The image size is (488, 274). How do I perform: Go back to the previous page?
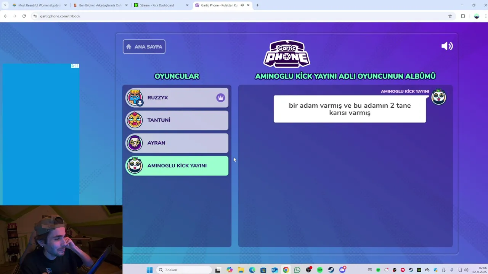pos(5,16)
